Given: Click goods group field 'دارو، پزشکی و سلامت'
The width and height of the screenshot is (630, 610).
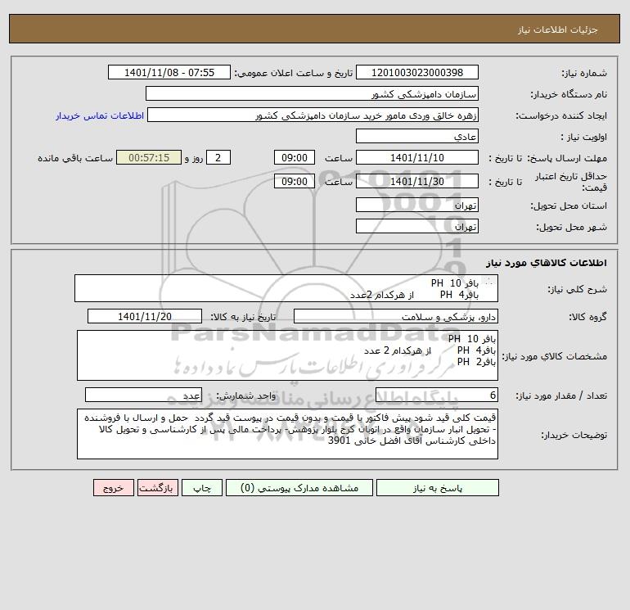Looking at the screenshot, I should (x=396, y=316).
